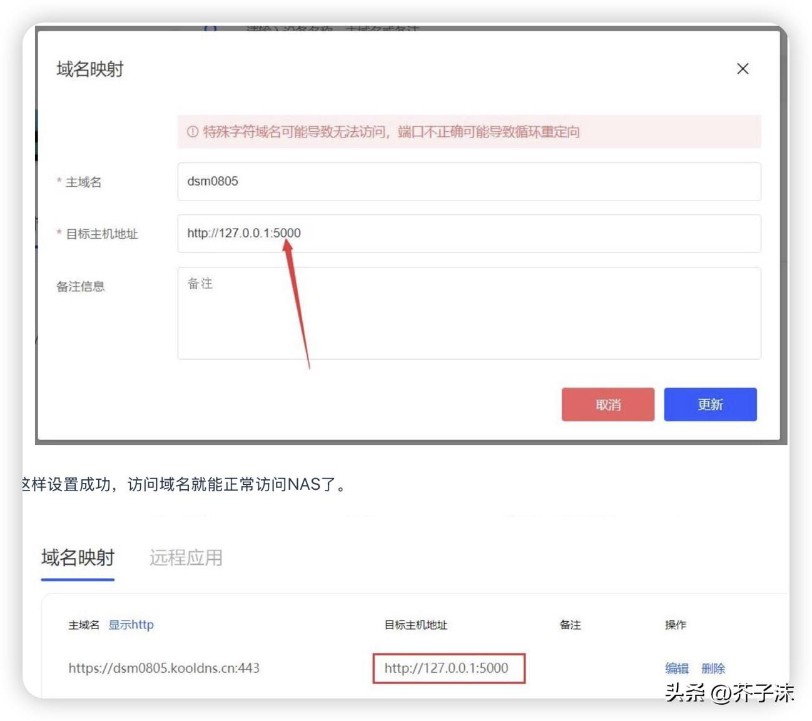The height and width of the screenshot is (721, 812).
Task: Select the highlighted http://127.0.0.1:5000 address
Action: (x=448, y=668)
